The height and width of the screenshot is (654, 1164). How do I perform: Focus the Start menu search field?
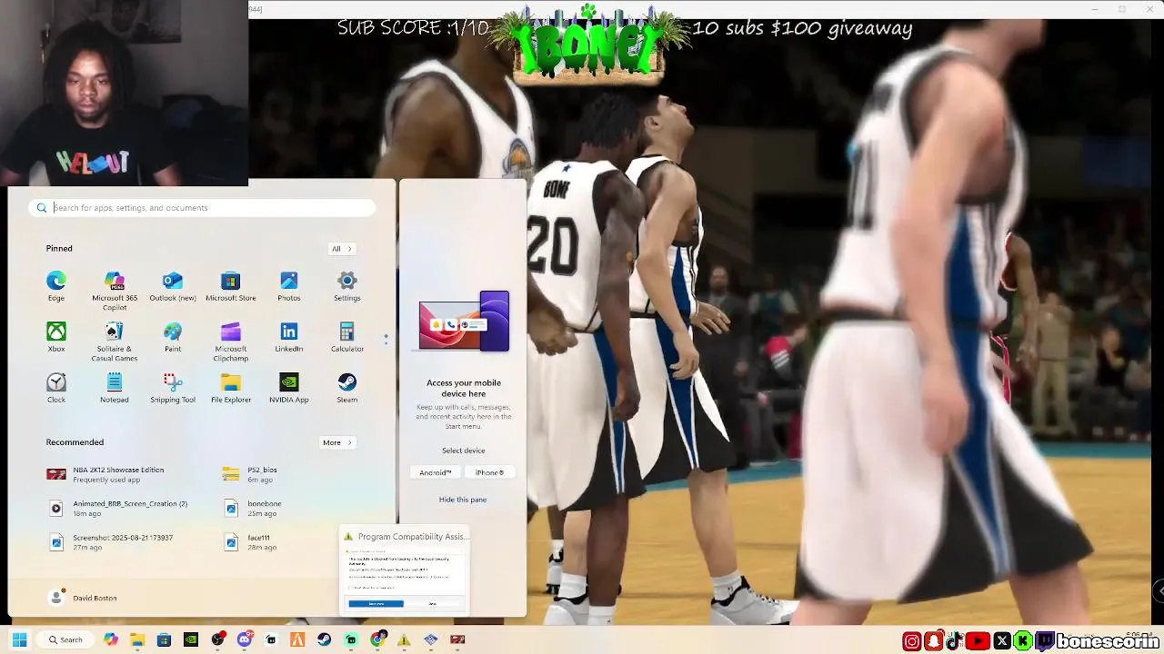coord(202,208)
